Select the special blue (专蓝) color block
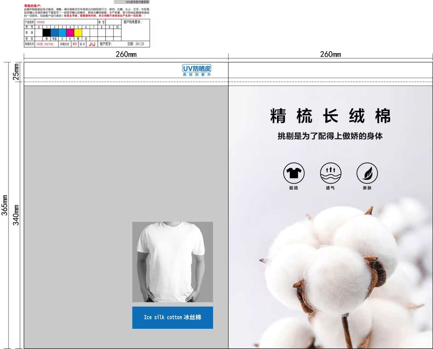433x349 pixels. point(55,33)
